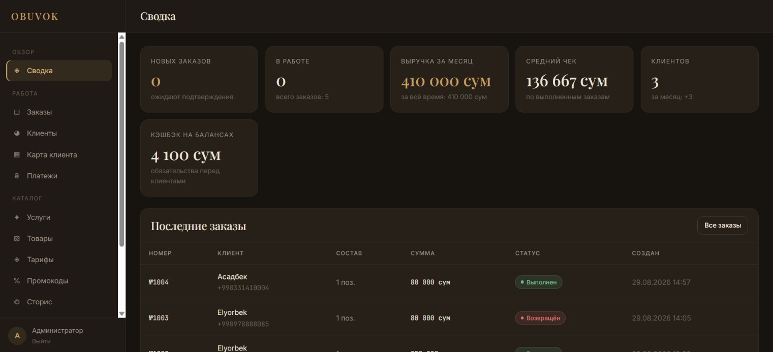Click the Статус column header

528,253
